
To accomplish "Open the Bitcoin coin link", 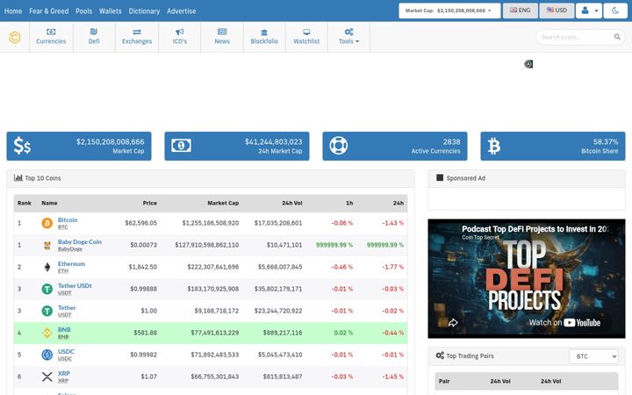I will (68, 219).
